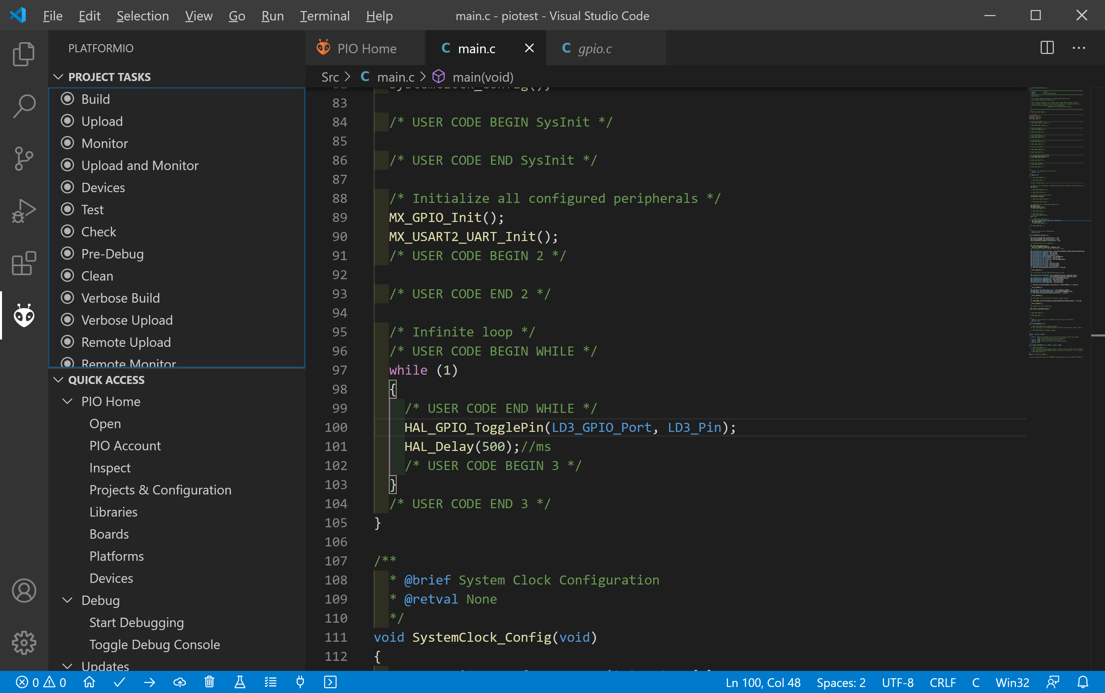Open the Manage gear icon

pos(24,642)
